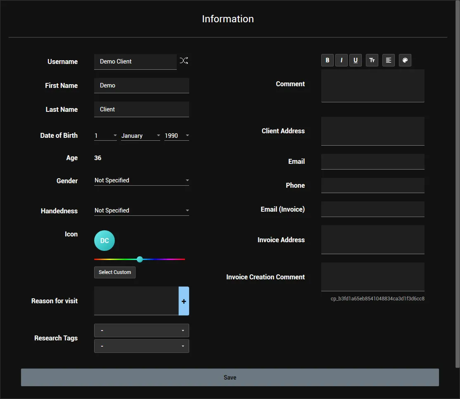460x399 pixels.
Task: Click the Save button
Action: [230, 377]
